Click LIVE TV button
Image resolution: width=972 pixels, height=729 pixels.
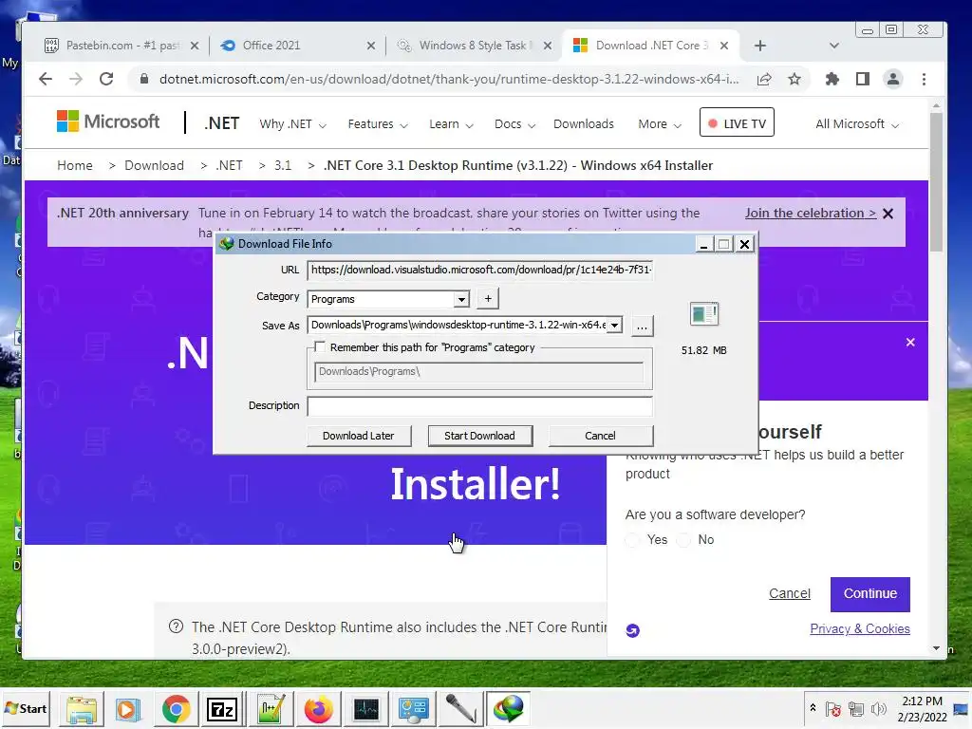click(x=737, y=123)
